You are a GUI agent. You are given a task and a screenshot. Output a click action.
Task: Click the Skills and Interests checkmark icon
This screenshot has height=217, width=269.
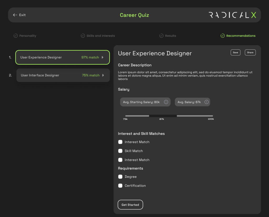(82, 35)
